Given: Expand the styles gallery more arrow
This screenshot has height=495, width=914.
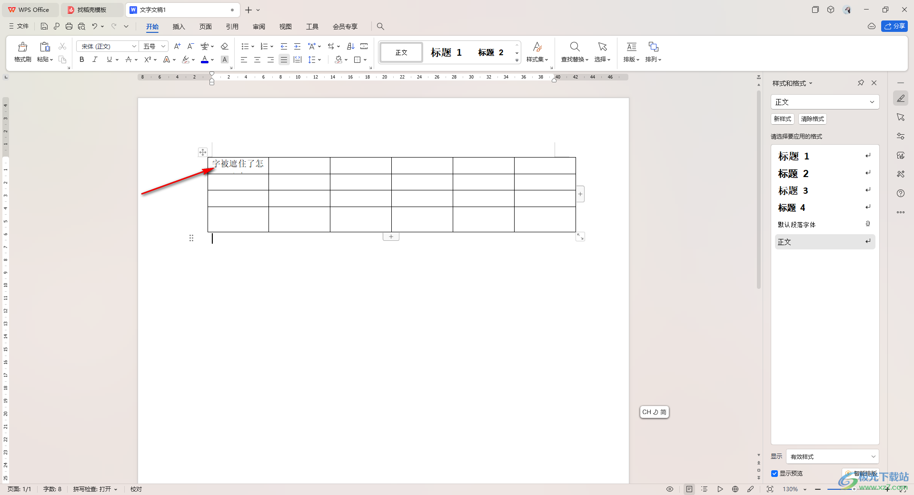Looking at the screenshot, I should [x=517, y=60].
